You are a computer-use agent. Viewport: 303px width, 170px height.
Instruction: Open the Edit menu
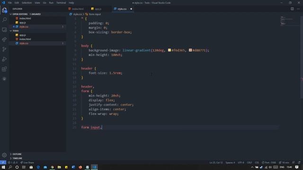coord(17,3)
